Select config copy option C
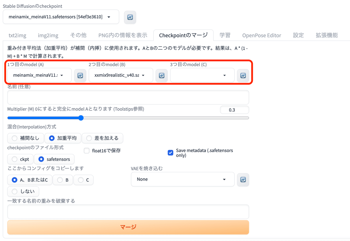Screen dimensions: 350x241 [x=83, y=180]
